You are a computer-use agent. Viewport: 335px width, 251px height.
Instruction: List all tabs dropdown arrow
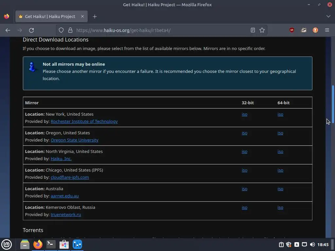pos(328,16)
